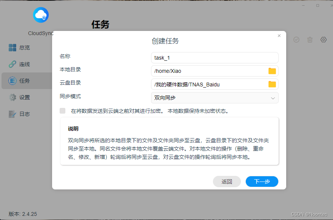Enable the encrypt data before upload checkbox
Image resolution: width=333 pixels, height=220 pixels.
click(x=63, y=111)
